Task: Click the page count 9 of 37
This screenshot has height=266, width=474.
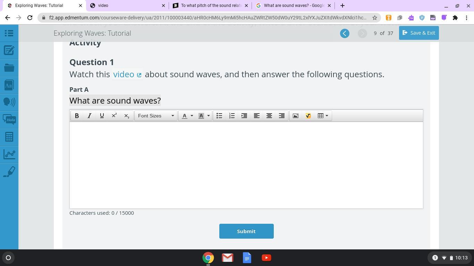Action: [x=383, y=33]
